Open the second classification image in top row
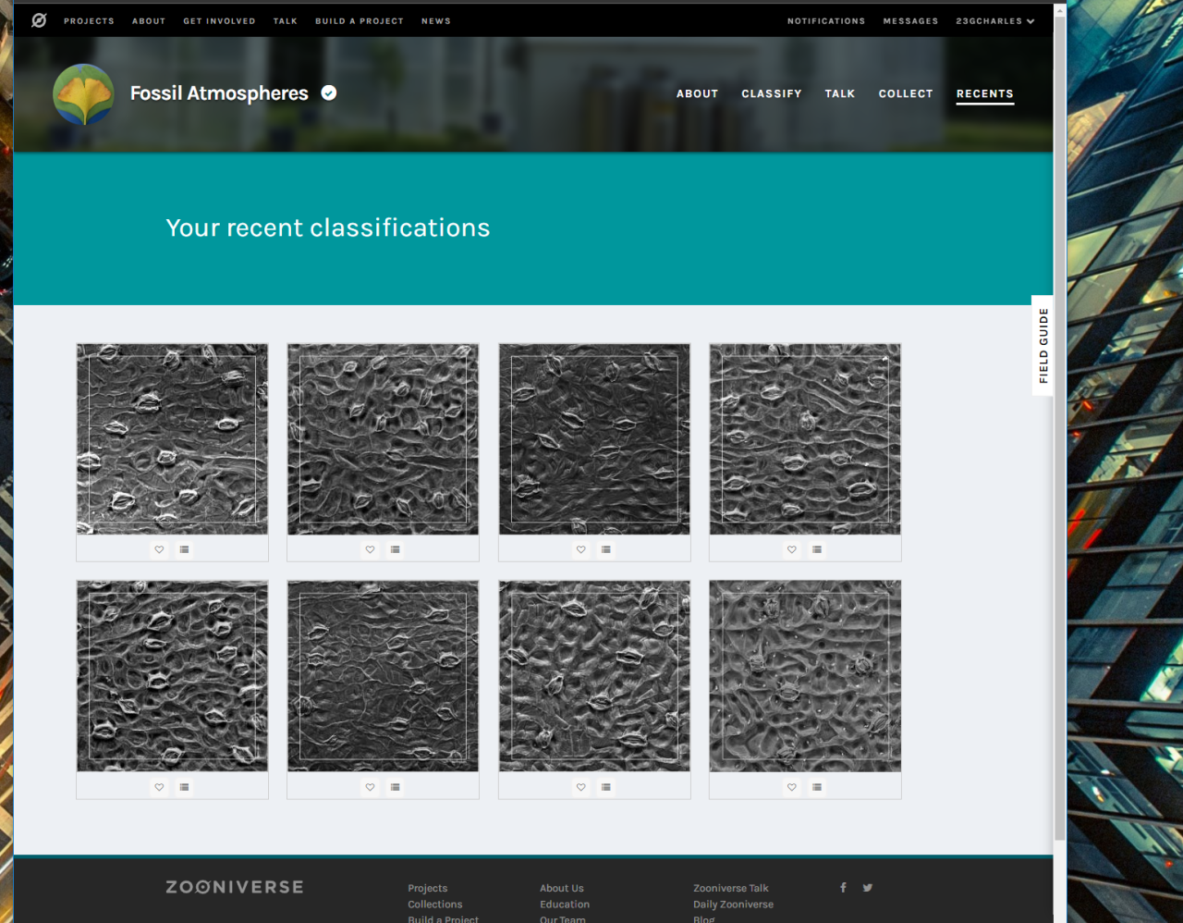 pos(383,439)
